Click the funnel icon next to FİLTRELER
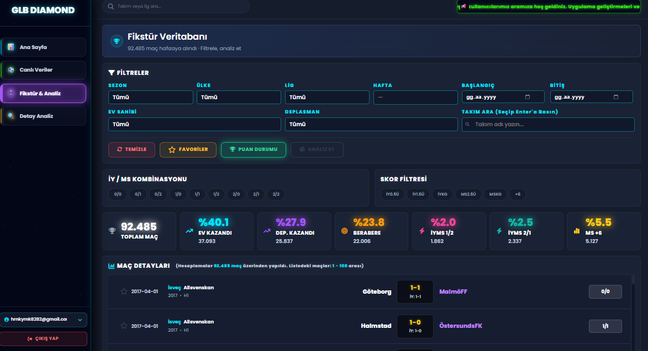This screenshot has height=351, width=648. click(x=112, y=73)
